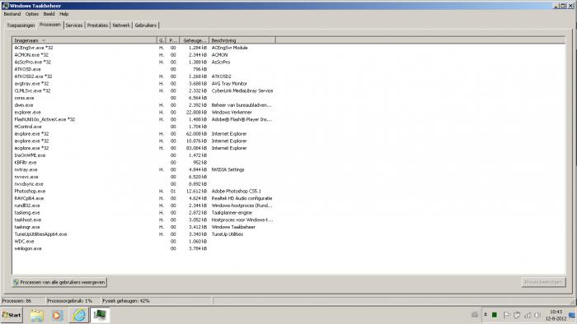Click the Adobe Photoshop CS5.1 description
577x324 pixels.
click(237, 191)
